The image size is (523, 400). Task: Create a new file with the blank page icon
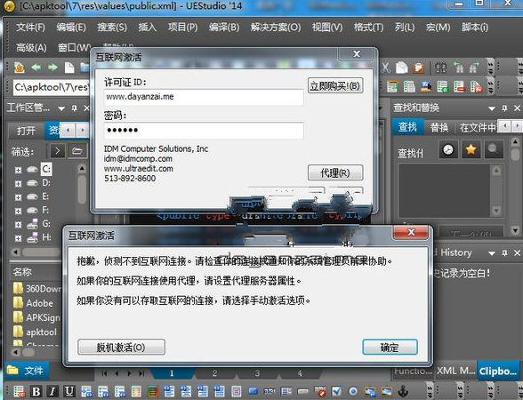69,68
